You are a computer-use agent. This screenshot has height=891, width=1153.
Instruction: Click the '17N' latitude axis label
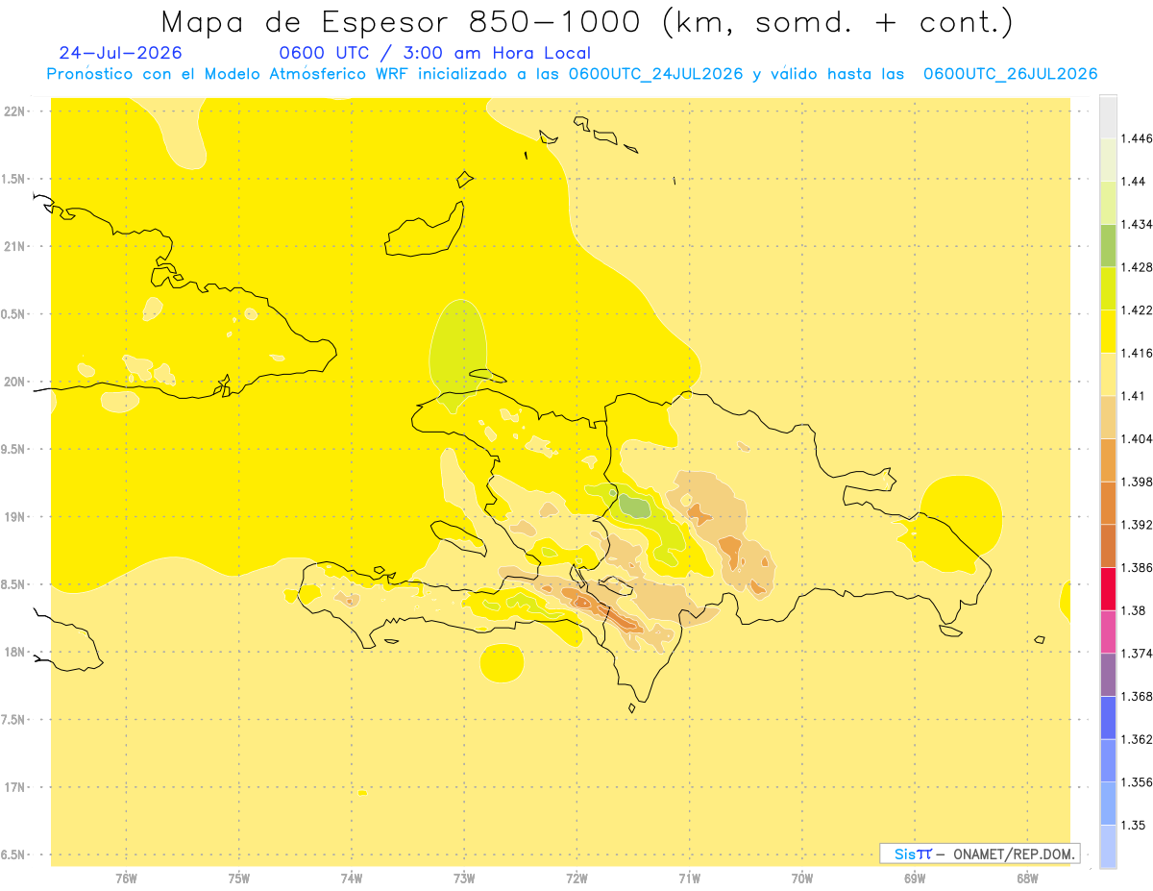point(15,788)
